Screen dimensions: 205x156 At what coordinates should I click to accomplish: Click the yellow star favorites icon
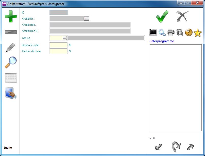197,32
